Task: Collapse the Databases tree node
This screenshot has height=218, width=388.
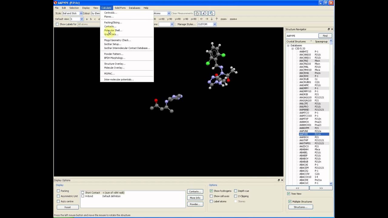Action: click(288, 45)
